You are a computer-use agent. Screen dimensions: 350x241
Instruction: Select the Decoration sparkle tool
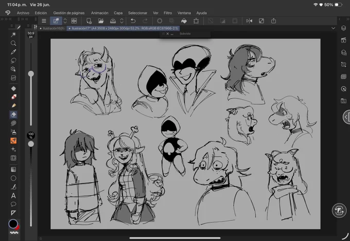pos(13,150)
